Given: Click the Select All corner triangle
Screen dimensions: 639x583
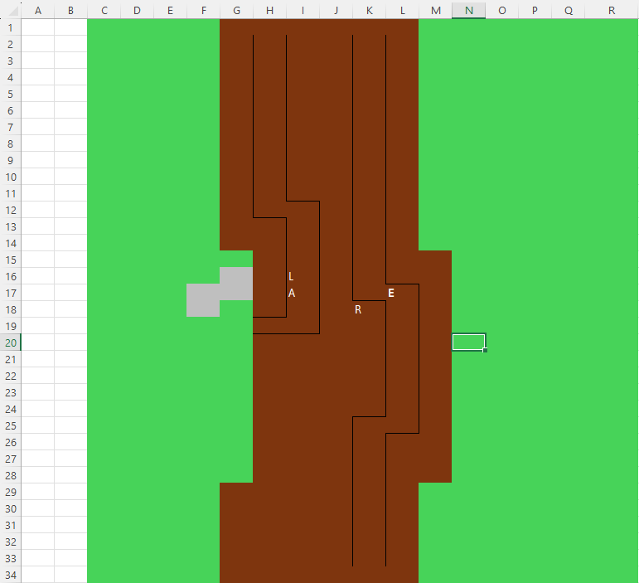Looking at the screenshot, I should pyautogui.click(x=10, y=10).
